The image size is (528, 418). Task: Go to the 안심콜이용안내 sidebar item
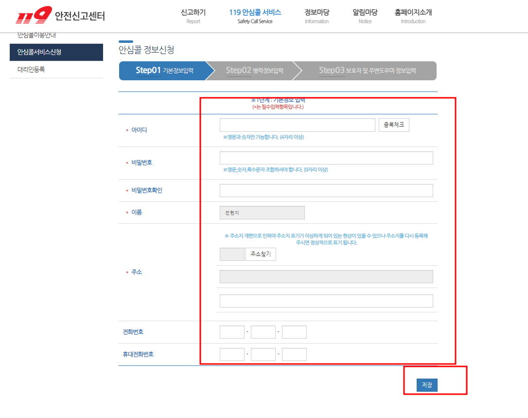[36, 35]
